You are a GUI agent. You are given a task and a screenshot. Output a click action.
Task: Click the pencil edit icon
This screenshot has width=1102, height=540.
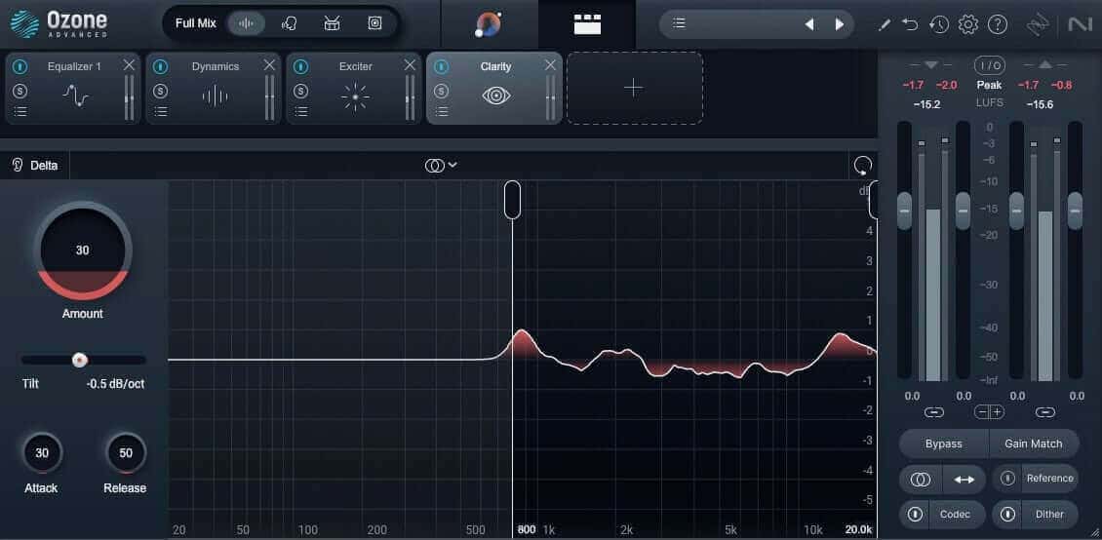(885, 25)
